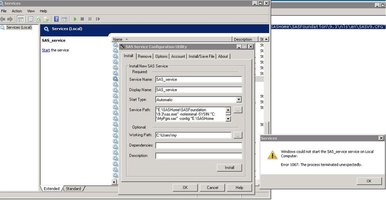Open the View menu
The image size is (386, 200).
(31, 11)
